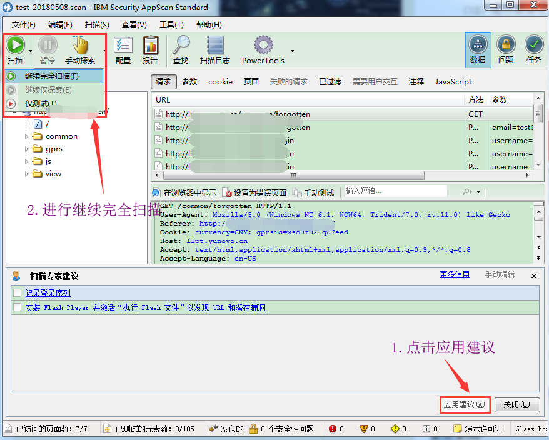
Task: Open the 更多信息 link
Action: (x=455, y=274)
